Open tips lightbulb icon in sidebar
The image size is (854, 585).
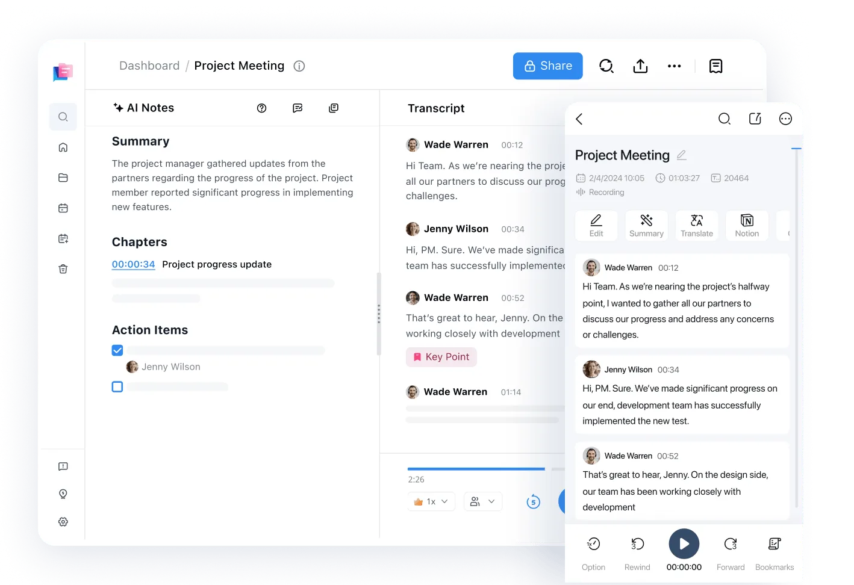63,494
